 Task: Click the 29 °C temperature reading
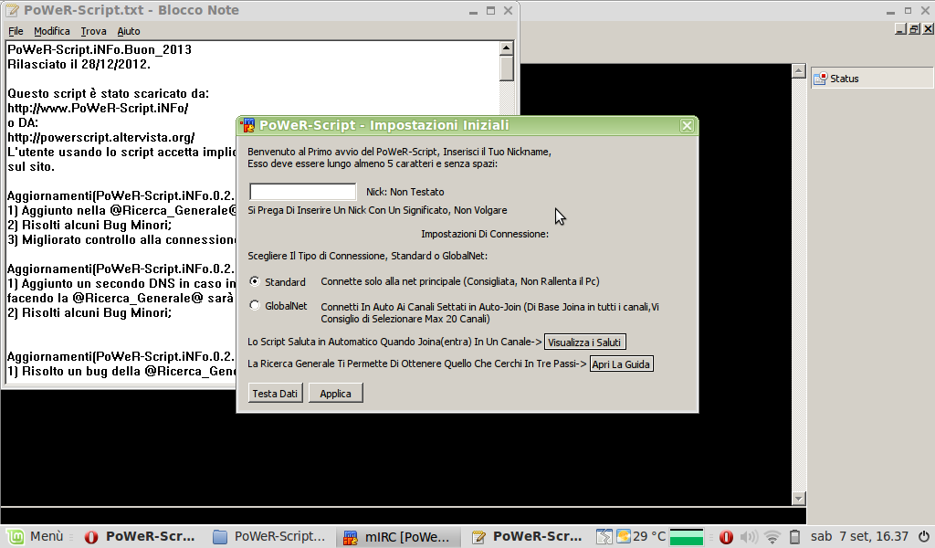point(649,537)
